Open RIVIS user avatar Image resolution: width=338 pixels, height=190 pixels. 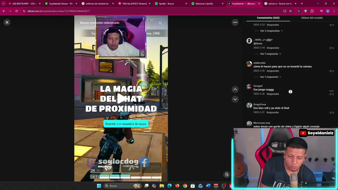249,41
